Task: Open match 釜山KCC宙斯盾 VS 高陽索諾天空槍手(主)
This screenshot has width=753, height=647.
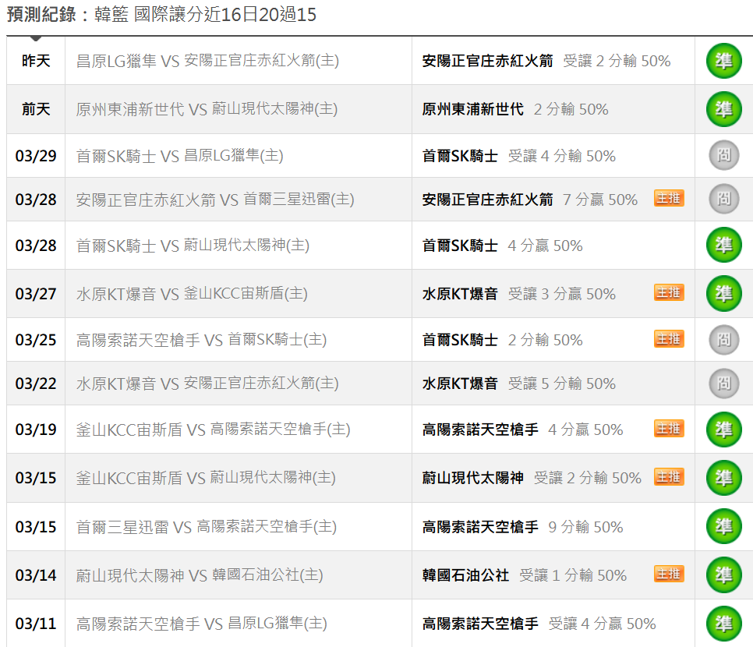Action: pyautogui.click(x=214, y=430)
